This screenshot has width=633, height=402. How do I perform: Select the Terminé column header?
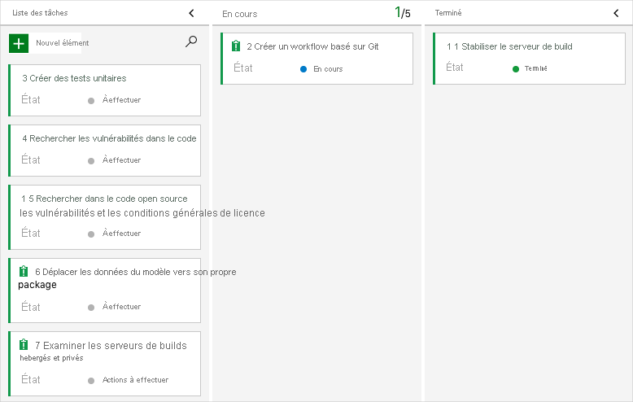click(x=448, y=13)
